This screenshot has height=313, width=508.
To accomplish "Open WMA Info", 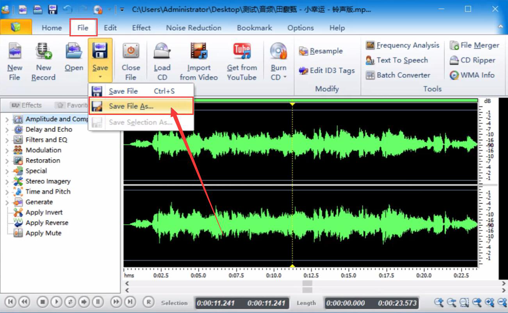I will click(472, 75).
